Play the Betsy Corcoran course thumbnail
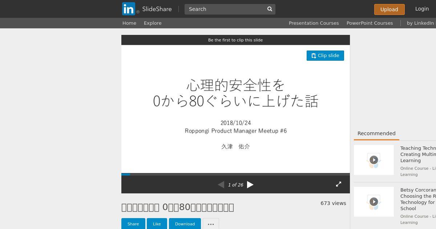This screenshot has height=229, width=436. coord(374,202)
